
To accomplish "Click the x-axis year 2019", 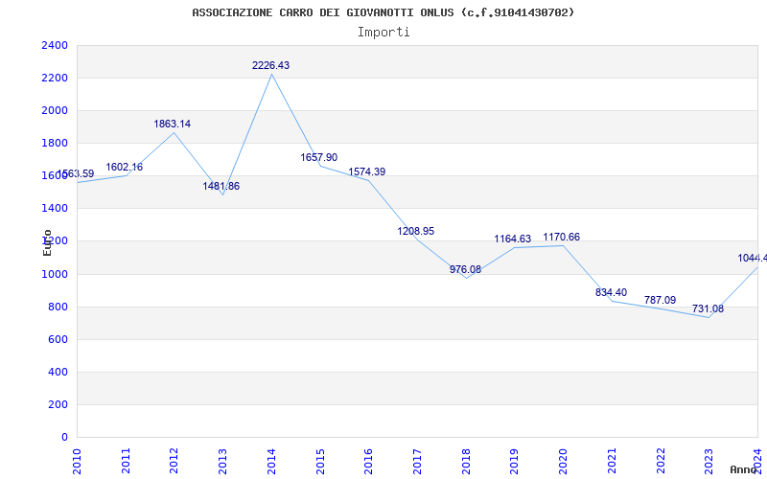I will 515,461.
